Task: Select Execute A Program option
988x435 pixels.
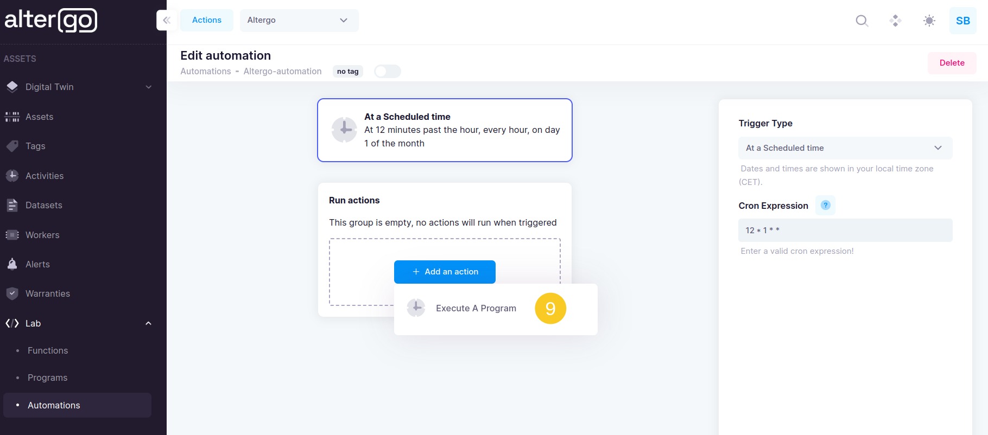Action: pyautogui.click(x=476, y=309)
